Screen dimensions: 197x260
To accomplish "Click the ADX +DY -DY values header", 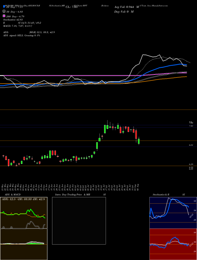I will coord(23,199).
